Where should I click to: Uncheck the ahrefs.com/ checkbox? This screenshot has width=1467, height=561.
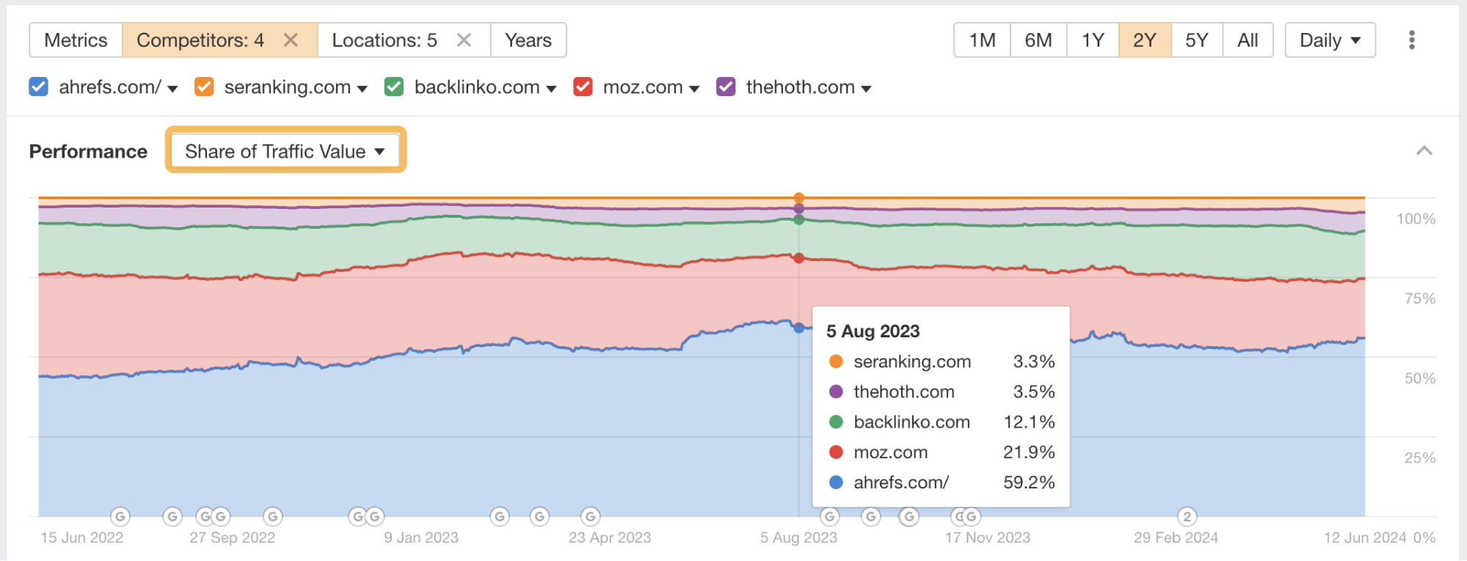click(x=38, y=87)
